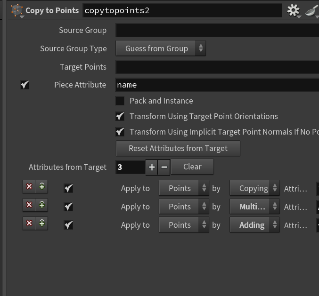Screen dimensions: 319x296
Task: Click the Source Group Type label
Action: click(73, 49)
